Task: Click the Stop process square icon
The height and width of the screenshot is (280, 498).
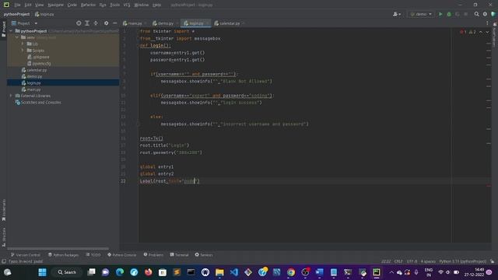Action: pyautogui.click(x=466, y=14)
